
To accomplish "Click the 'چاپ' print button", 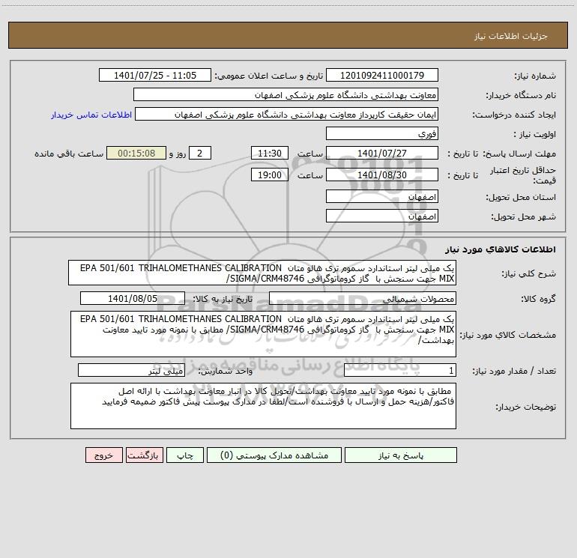I will click(x=185, y=455).
